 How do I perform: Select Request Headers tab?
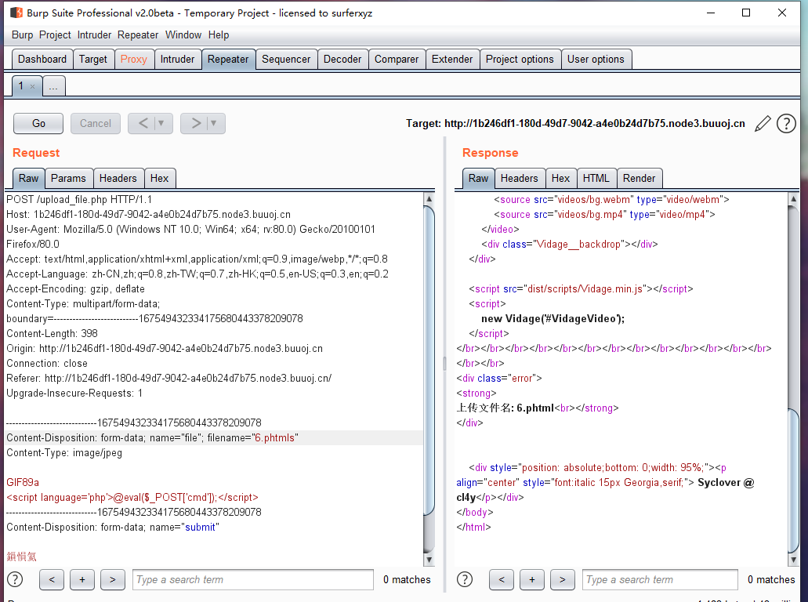pyautogui.click(x=118, y=179)
